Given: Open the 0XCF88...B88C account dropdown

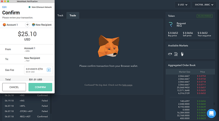Looking at the screenshot, I should click(204, 5).
